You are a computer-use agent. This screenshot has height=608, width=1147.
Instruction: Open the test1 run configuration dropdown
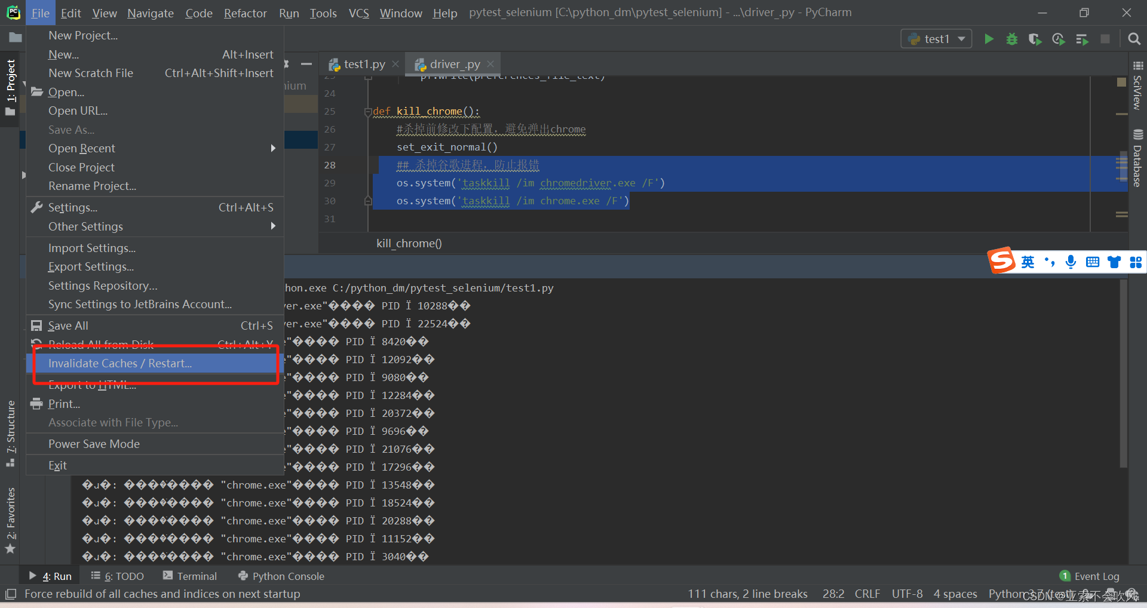point(960,38)
